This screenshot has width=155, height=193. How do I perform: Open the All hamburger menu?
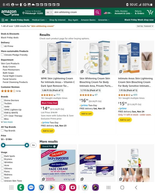(5, 20)
